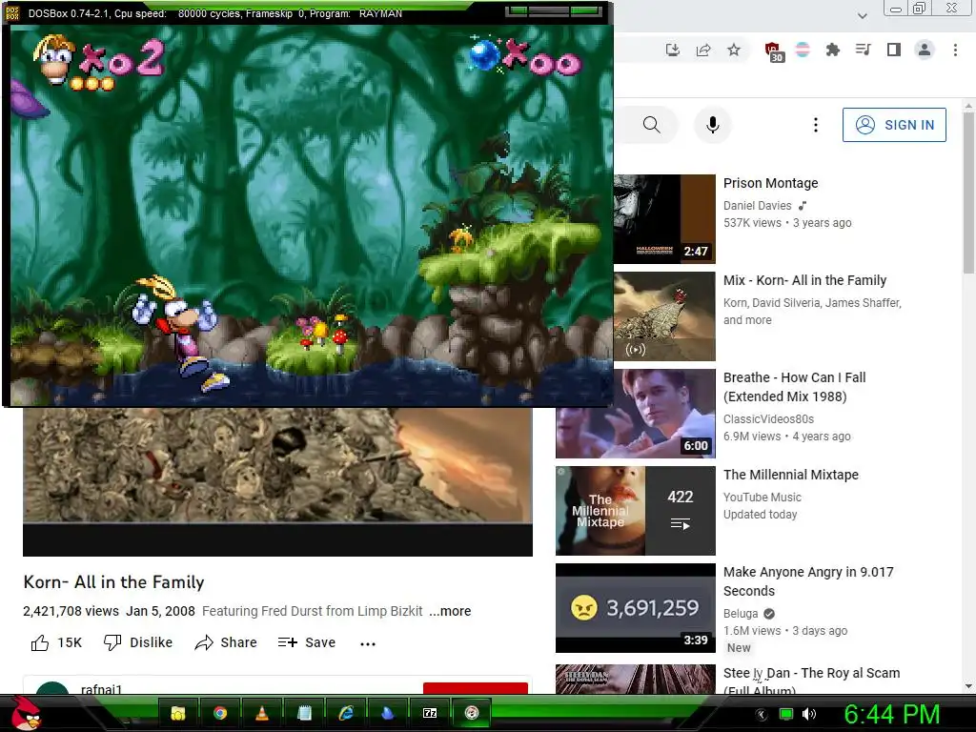The image size is (976, 732).
Task: Open YouTube settings three-dot menu
Action: (x=816, y=125)
